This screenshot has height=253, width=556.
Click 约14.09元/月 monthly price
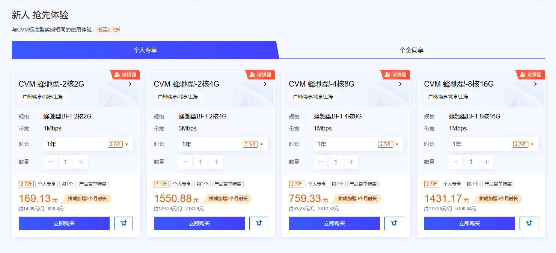[x=32, y=209]
